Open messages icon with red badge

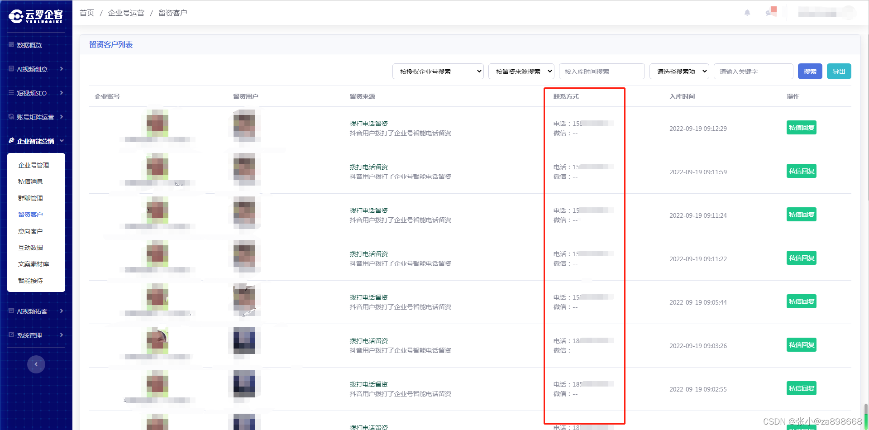(x=771, y=12)
